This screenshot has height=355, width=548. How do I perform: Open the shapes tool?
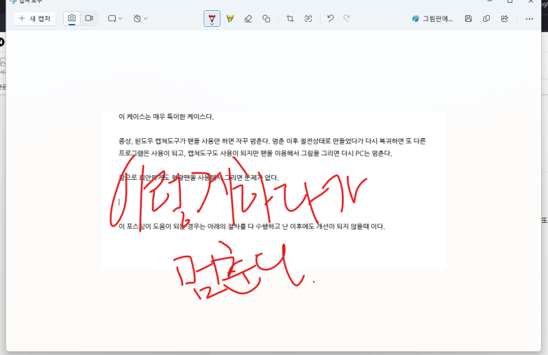266,18
